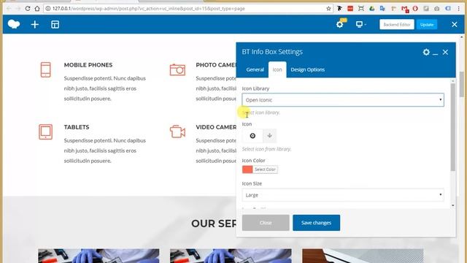Open the Design Options tab
The width and height of the screenshot is (467, 263).
point(308,69)
